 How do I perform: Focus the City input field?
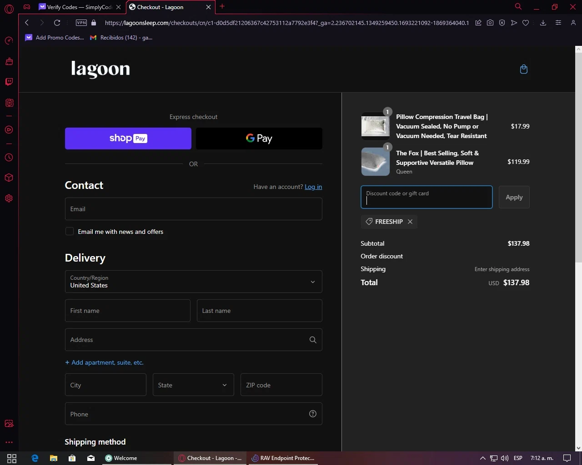(105, 385)
